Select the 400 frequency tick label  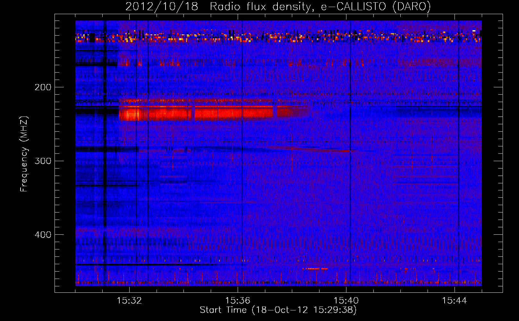[x=43, y=235]
